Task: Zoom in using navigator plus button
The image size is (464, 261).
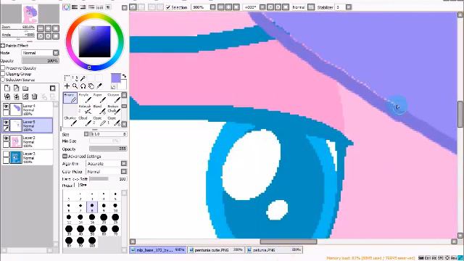Action: coord(48,28)
